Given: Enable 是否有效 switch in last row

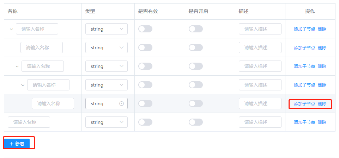Looking at the screenshot, I should tap(145, 122).
